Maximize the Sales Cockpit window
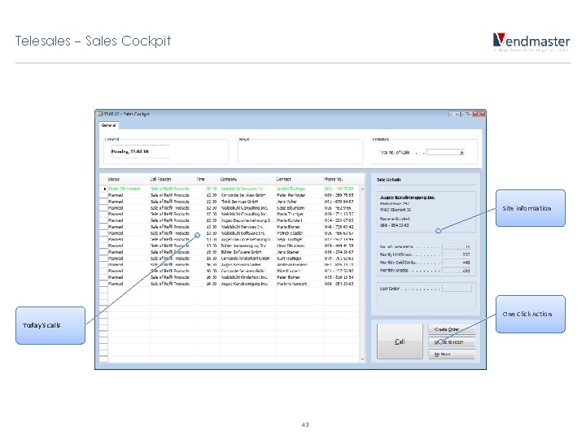The height and width of the screenshot is (439, 586). (x=467, y=114)
